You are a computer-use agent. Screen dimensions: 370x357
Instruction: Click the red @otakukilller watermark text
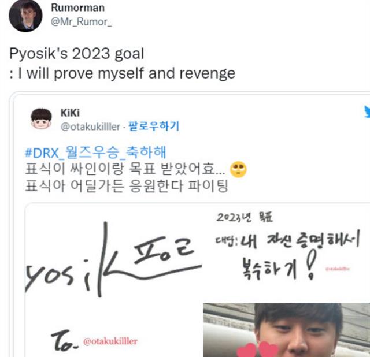[x=110, y=341]
